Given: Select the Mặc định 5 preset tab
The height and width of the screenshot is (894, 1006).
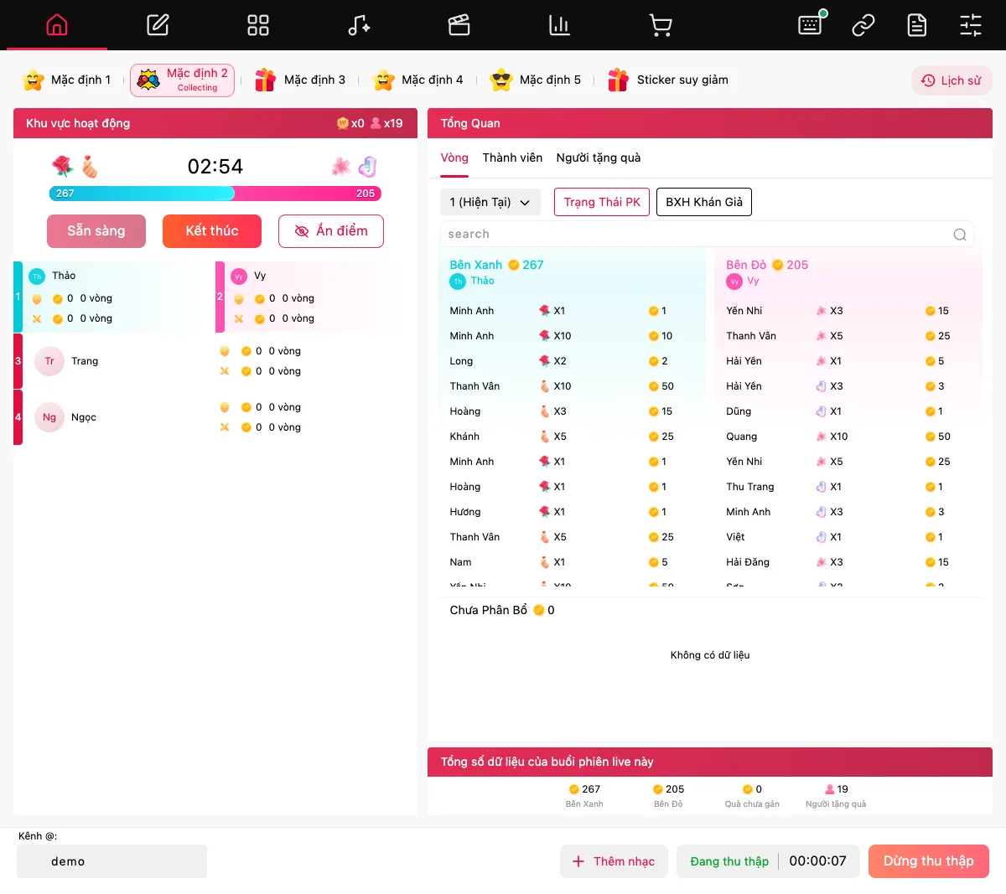Looking at the screenshot, I should click(x=536, y=80).
